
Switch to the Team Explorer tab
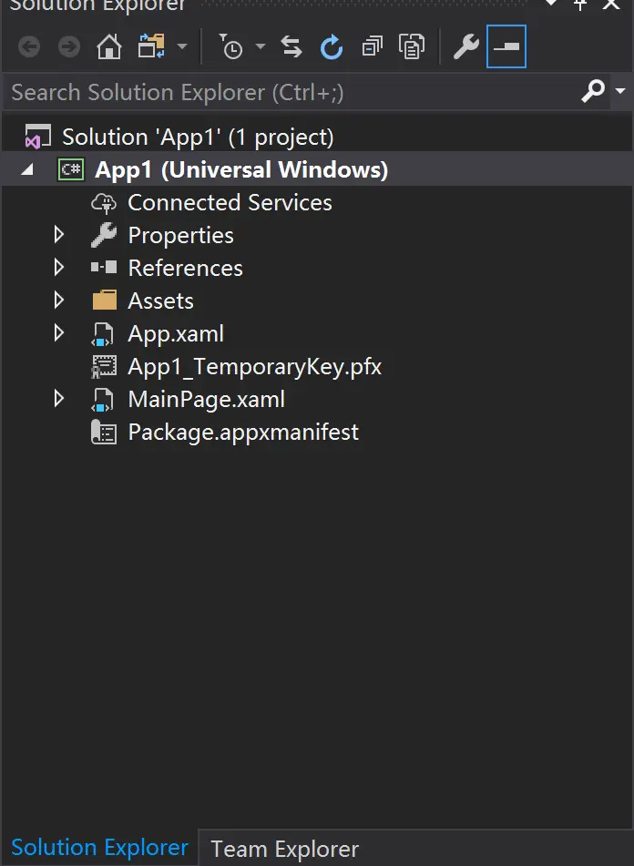[x=284, y=850]
